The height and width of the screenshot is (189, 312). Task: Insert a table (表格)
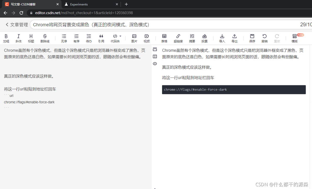164,38
